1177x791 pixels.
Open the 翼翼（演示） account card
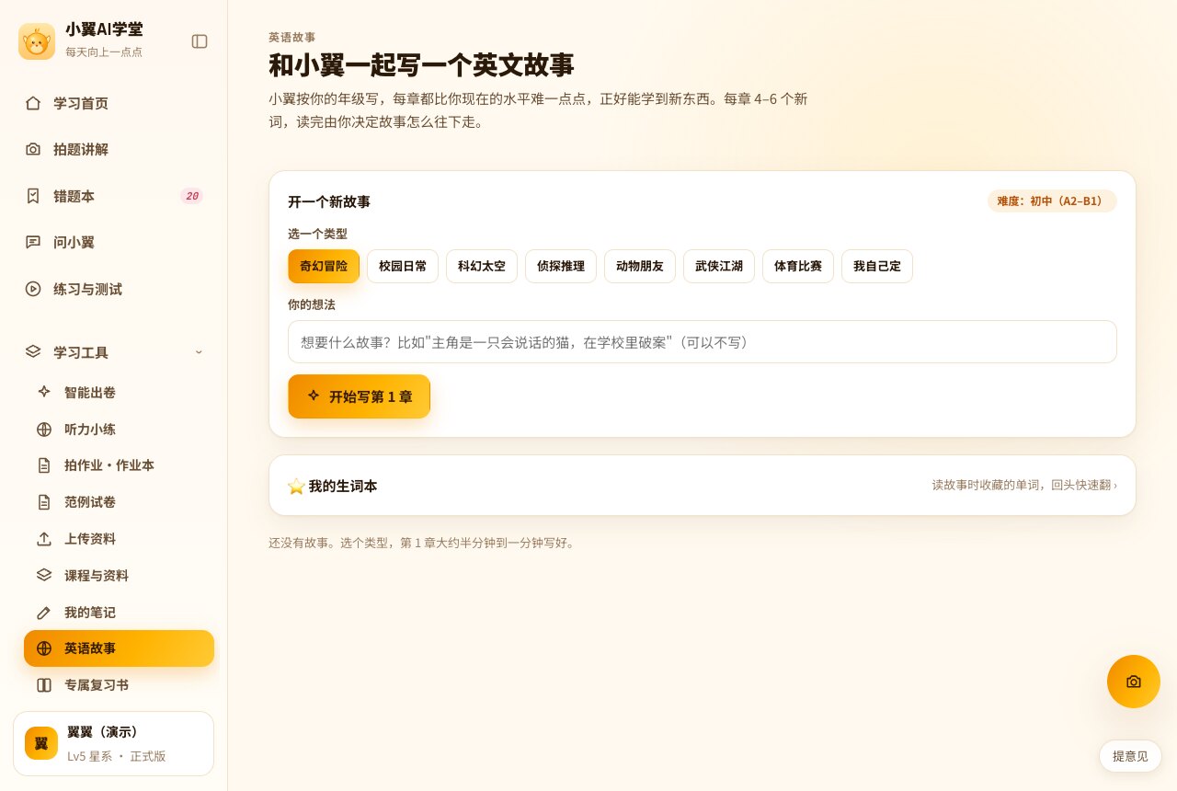pyautogui.click(x=113, y=743)
